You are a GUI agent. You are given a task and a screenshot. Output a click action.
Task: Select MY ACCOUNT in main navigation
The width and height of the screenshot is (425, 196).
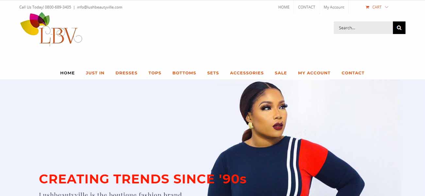[x=314, y=73]
